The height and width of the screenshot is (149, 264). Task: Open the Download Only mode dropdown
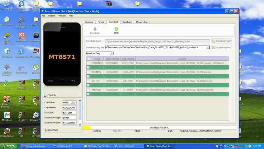(112, 53)
